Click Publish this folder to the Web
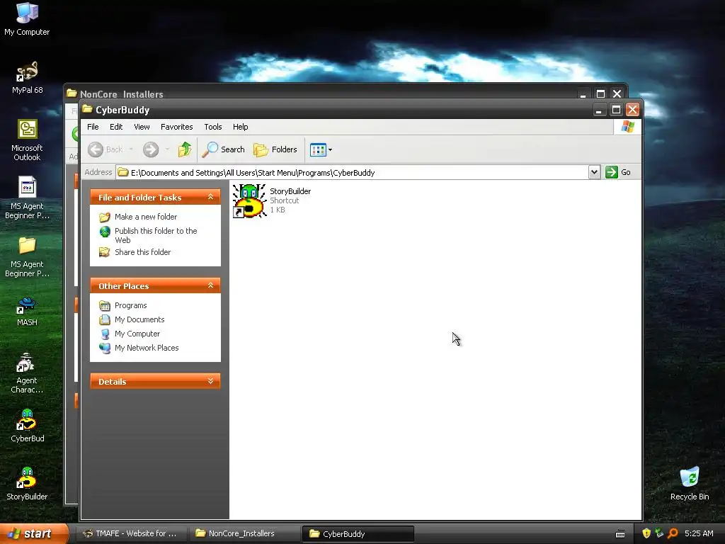The width and height of the screenshot is (725, 544). [156, 235]
